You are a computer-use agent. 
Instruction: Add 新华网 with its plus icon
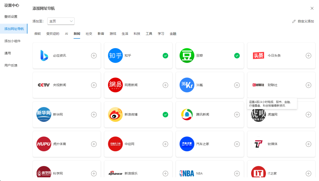pyautogui.click(x=94, y=114)
